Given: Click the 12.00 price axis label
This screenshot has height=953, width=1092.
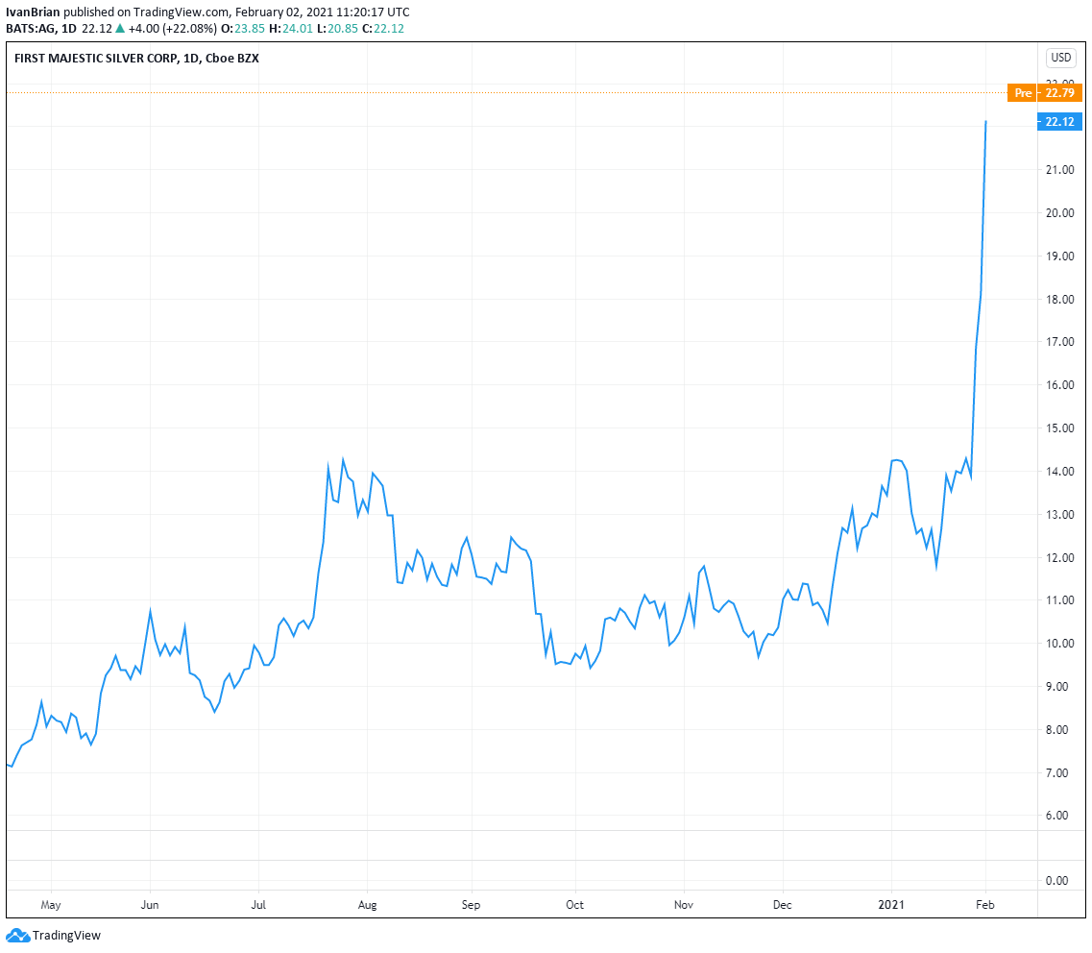Looking at the screenshot, I should point(1060,558).
